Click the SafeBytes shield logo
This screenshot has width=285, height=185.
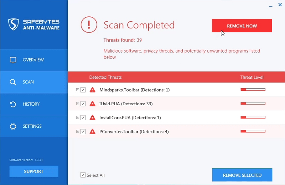point(14,24)
